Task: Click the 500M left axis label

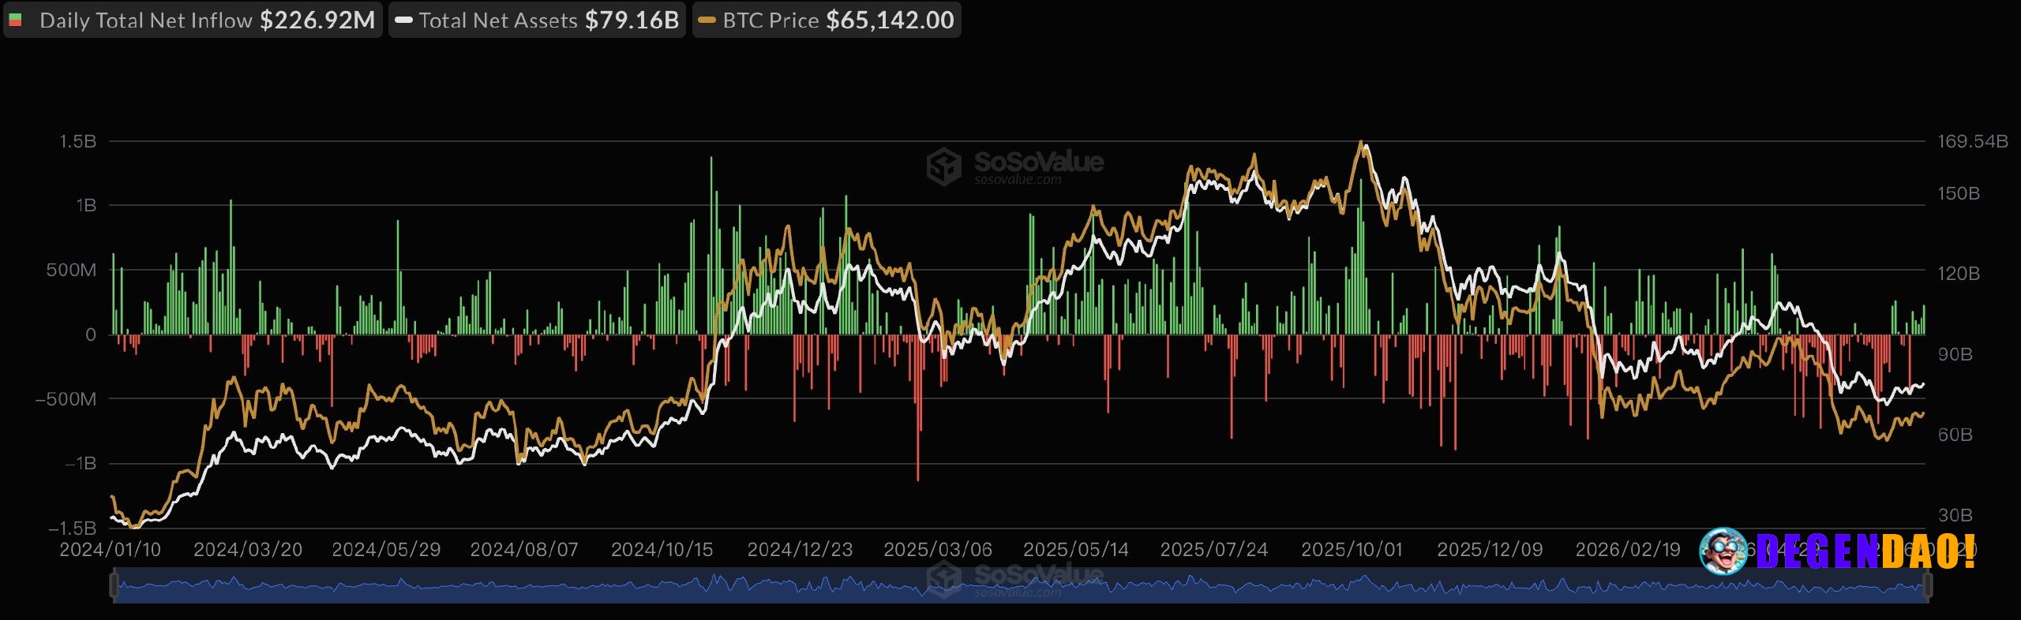Action: (x=71, y=270)
